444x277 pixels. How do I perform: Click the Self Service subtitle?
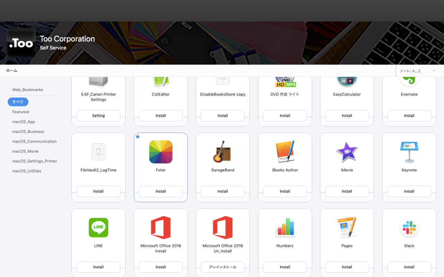tap(53, 48)
